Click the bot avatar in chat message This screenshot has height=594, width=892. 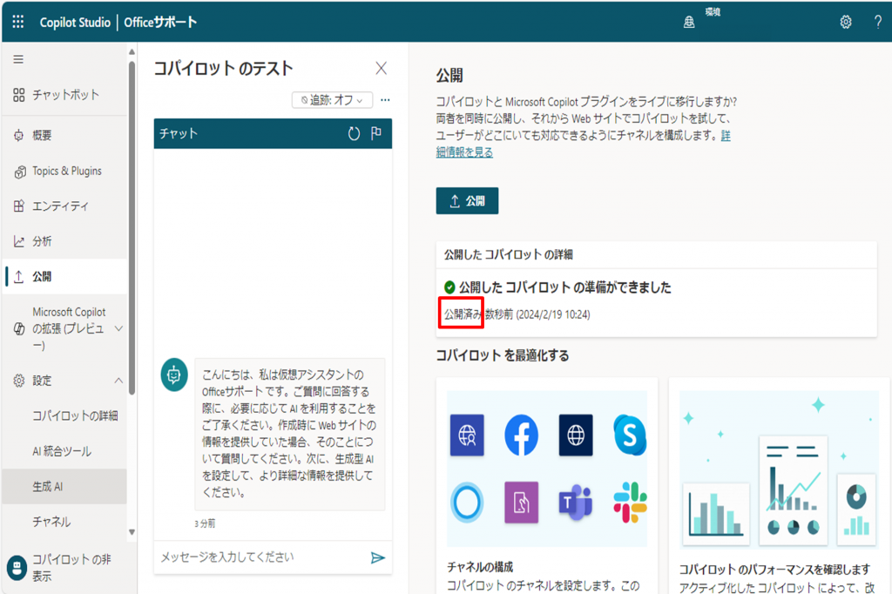point(174,375)
